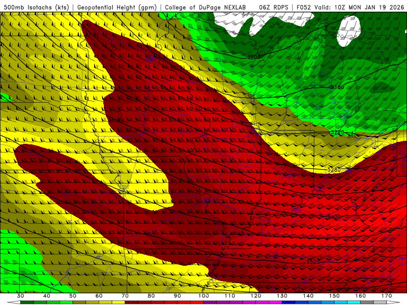Pick the cyan swatch left of 160 tick
407x305 pixels.
pos(354,302)
